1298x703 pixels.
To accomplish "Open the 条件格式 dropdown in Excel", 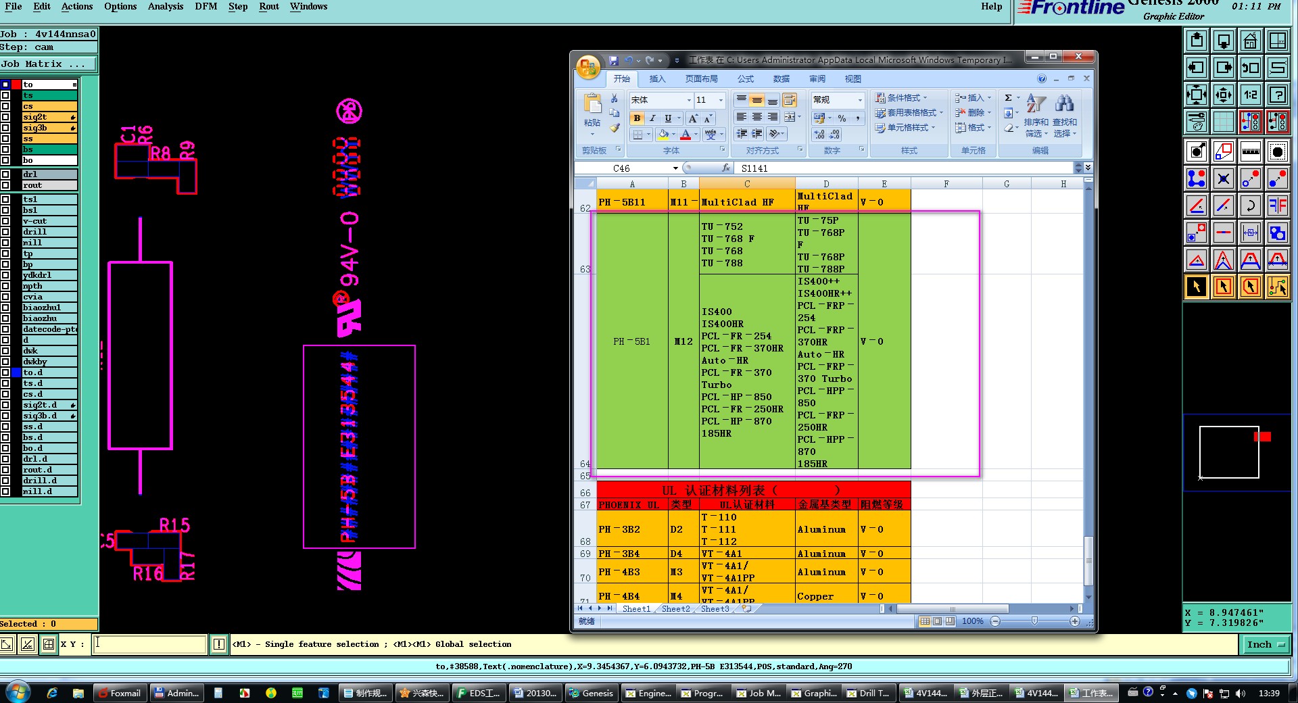I will 900,98.
